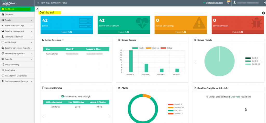Expand the Firmware and Drivers chevron
The height and width of the screenshot is (123, 266).
[x=32, y=37]
